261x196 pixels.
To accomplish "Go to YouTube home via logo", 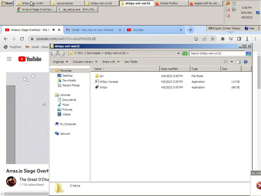I will [30, 59].
